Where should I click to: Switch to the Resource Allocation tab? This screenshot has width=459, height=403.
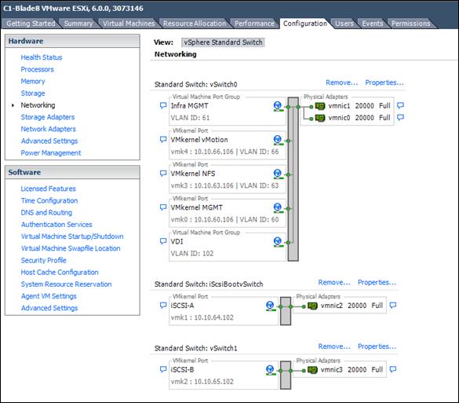(x=195, y=24)
